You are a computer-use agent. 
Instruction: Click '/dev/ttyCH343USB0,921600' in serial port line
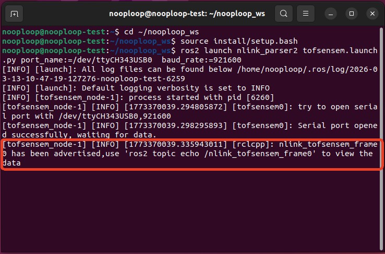click(x=97, y=116)
